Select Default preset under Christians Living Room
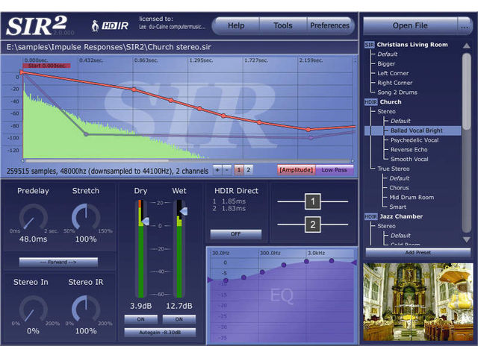This screenshot has width=478, height=358. [x=387, y=54]
